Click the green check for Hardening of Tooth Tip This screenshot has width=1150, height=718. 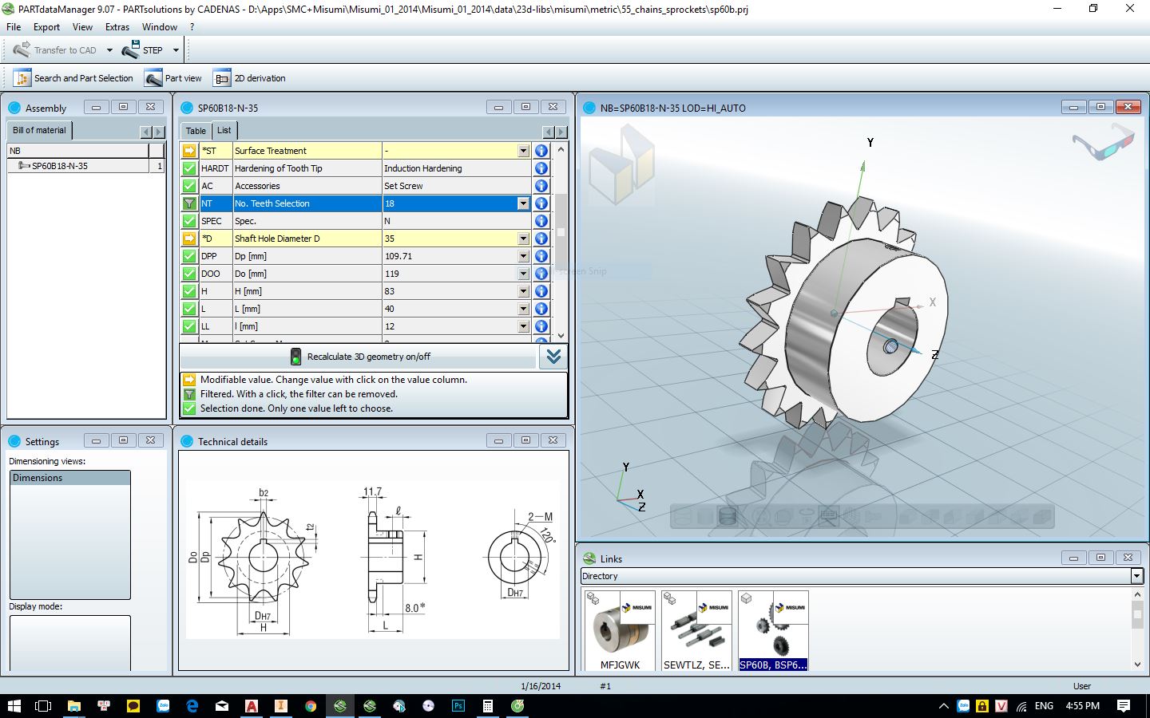[x=189, y=168]
